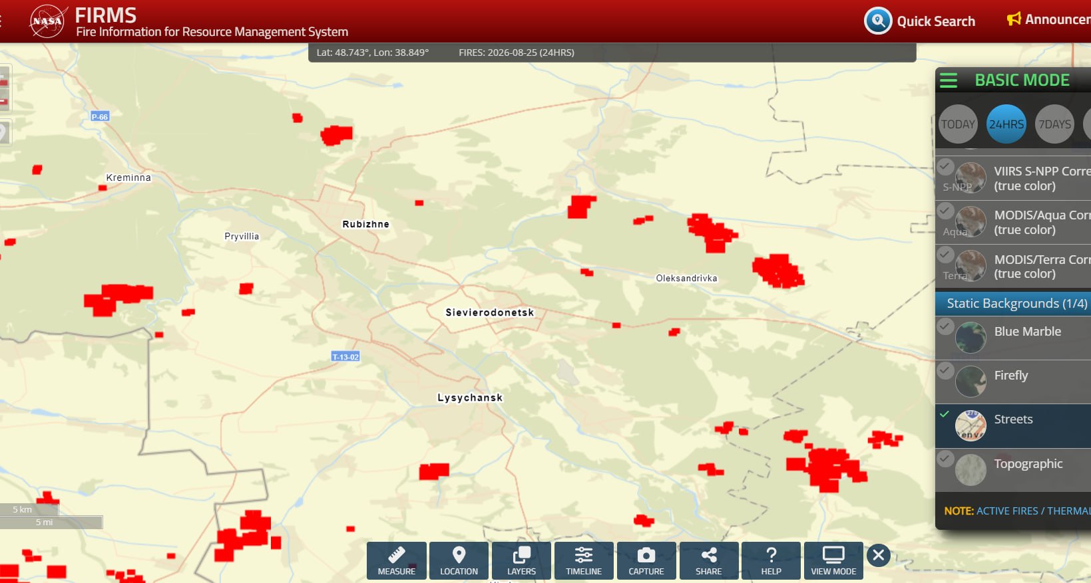Toggle the MODIS/Terra layer checkmark
This screenshot has height=583, width=1091.
(945, 255)
